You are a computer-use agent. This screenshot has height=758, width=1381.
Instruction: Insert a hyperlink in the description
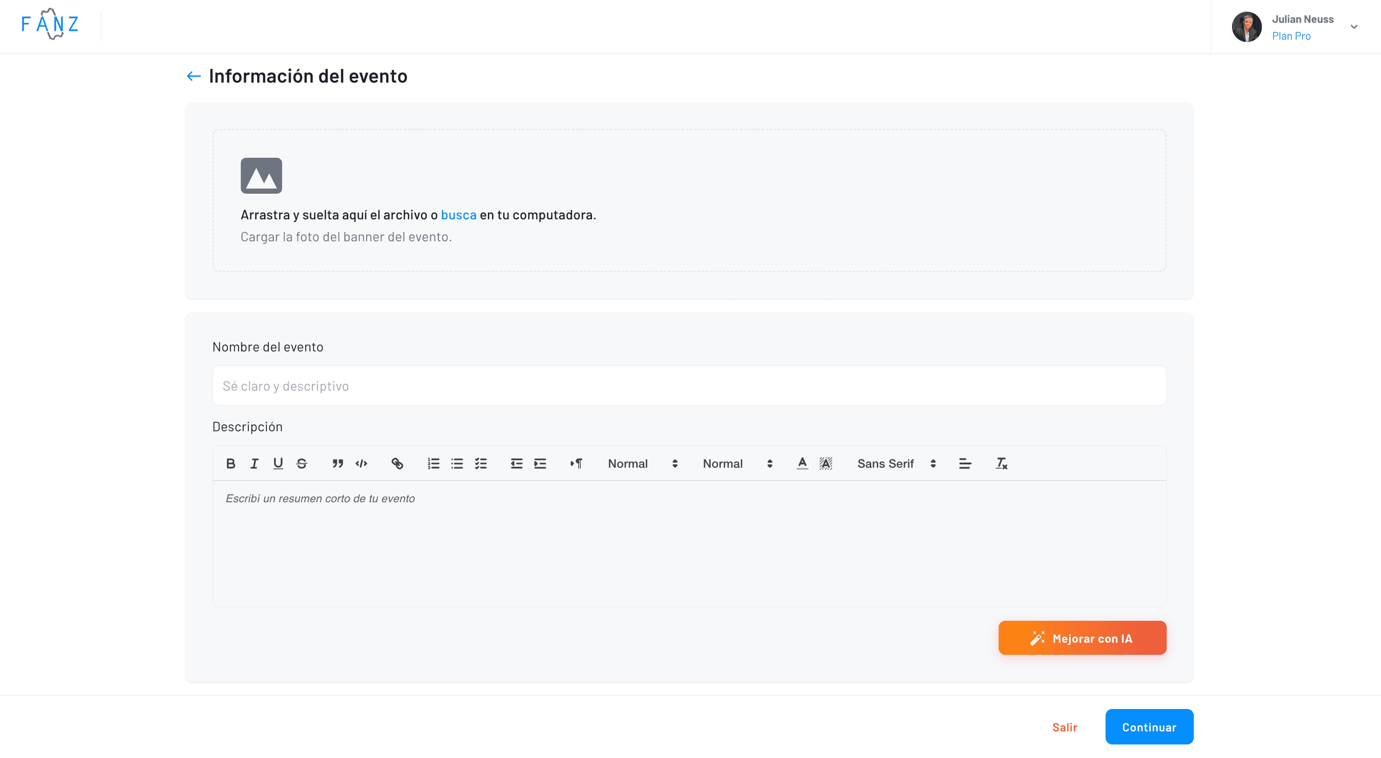[398, 463]
